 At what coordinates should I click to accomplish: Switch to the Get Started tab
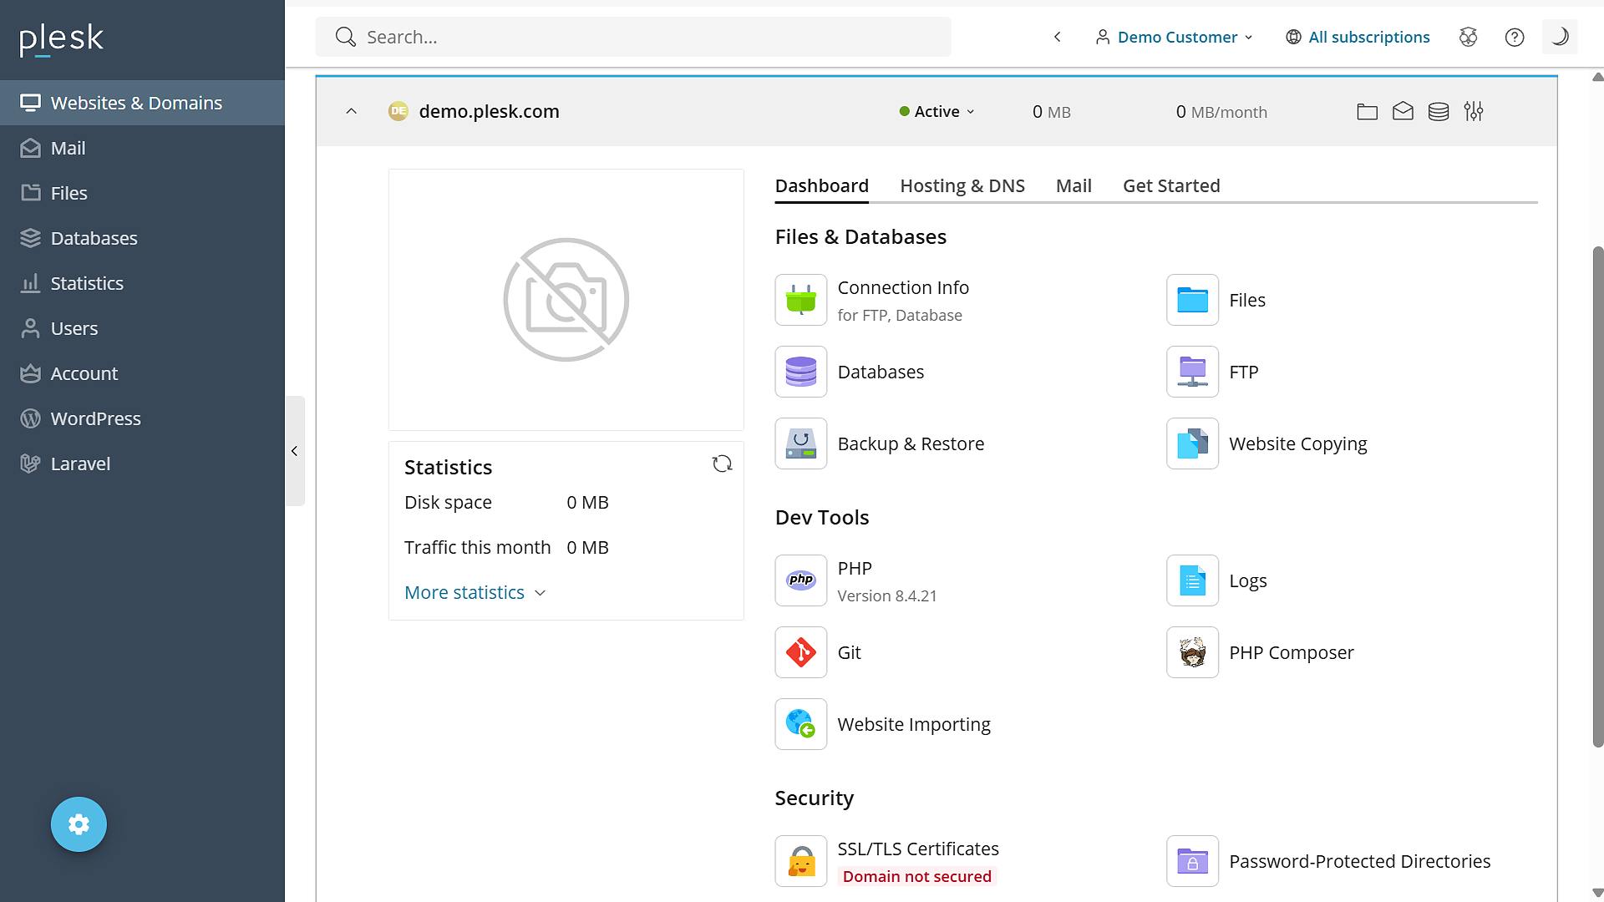tap(1170, 185)
